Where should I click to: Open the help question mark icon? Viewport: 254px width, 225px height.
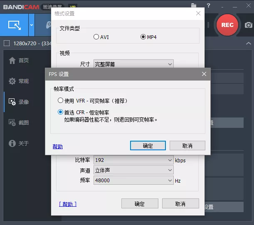[x=209, y=5]
